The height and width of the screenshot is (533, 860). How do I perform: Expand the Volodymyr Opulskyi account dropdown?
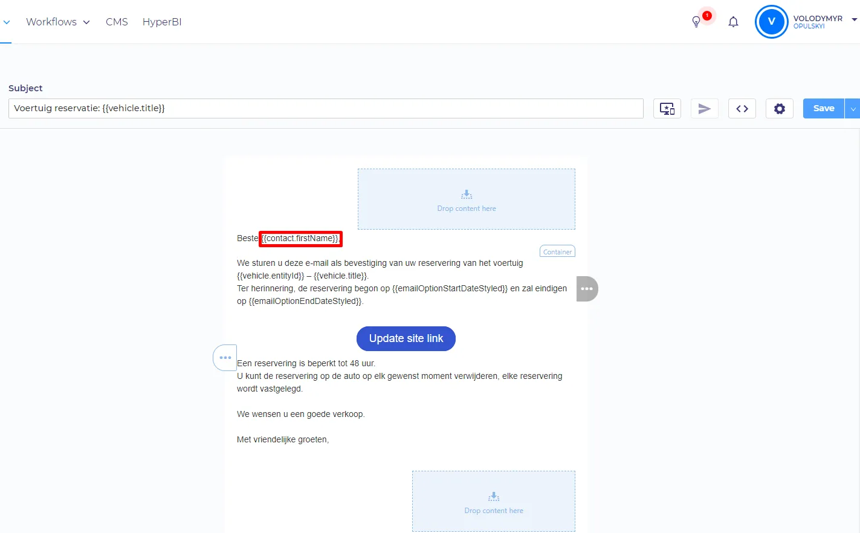point(854,19)
